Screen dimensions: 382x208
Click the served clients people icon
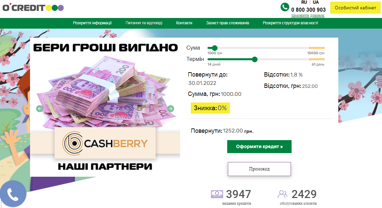pyautogui.click(x=282, y=194)
